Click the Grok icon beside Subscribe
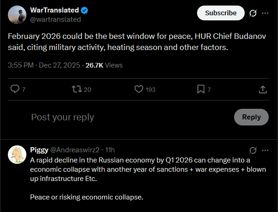Screen dimensions: 278x212 [x=253, y=13]
